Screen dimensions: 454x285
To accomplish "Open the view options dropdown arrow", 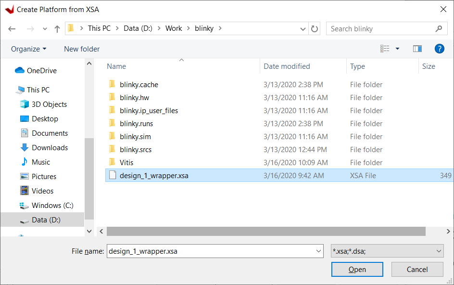I will [398, 49].
